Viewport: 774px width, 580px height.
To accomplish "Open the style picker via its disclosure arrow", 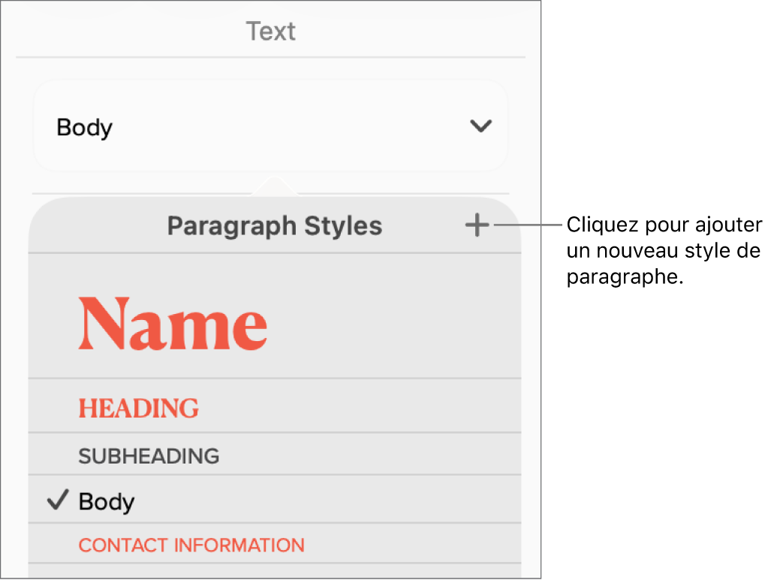I will click(x=481, y=127).
